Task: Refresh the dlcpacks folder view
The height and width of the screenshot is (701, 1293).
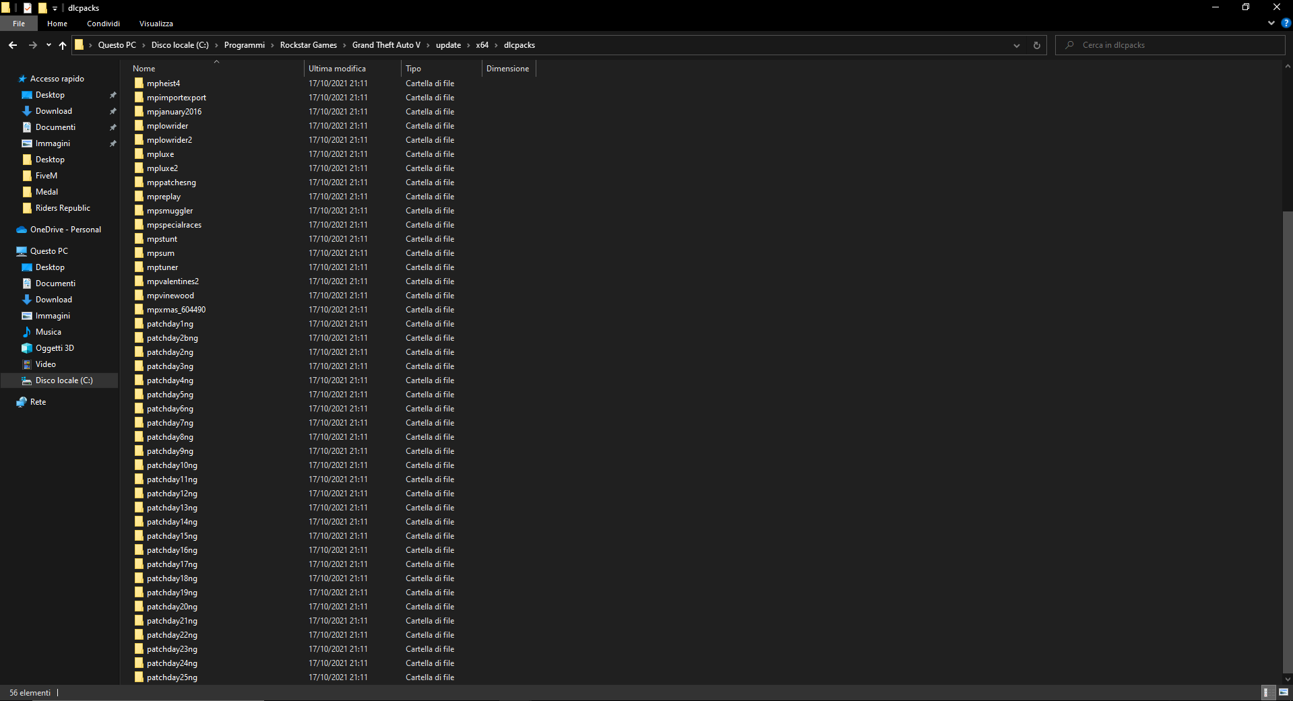Action: (1036, 45)
